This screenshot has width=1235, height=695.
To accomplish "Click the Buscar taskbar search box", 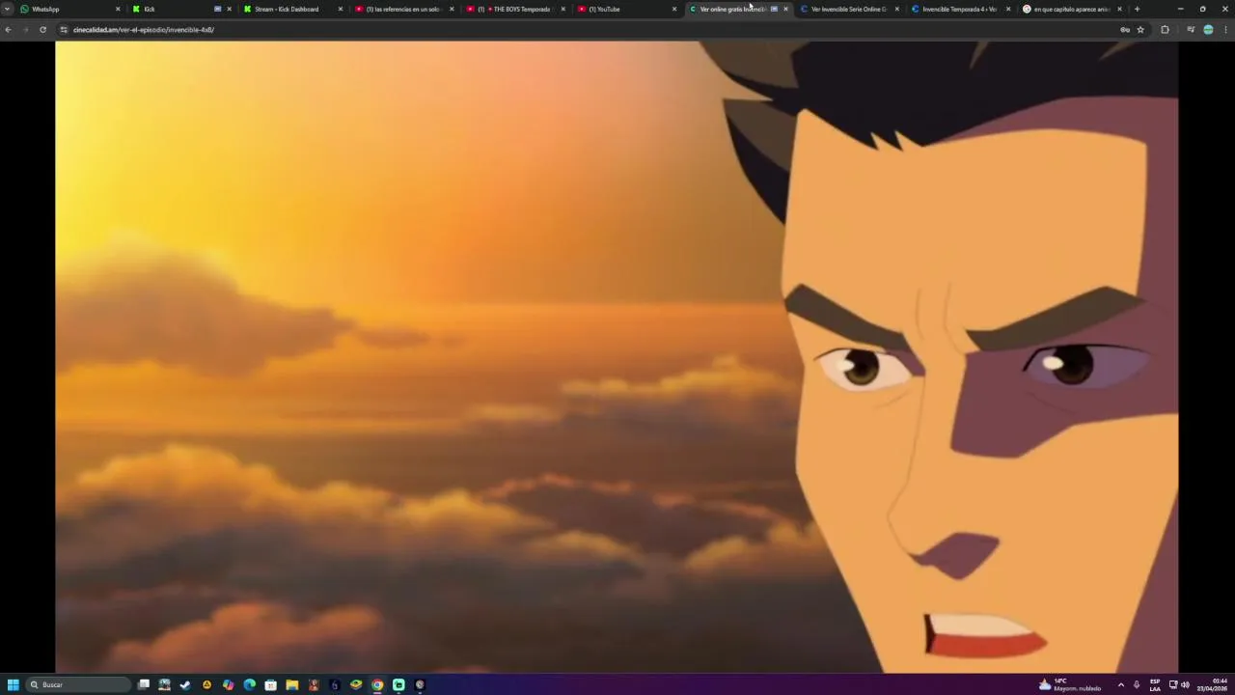I will click(79, 684).
